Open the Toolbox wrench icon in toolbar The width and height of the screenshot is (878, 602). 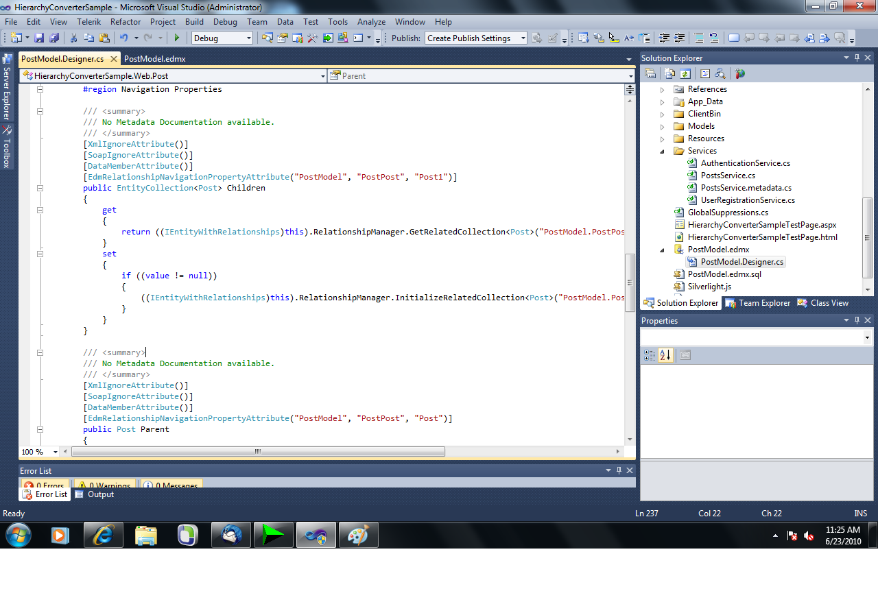coord(313,38)
